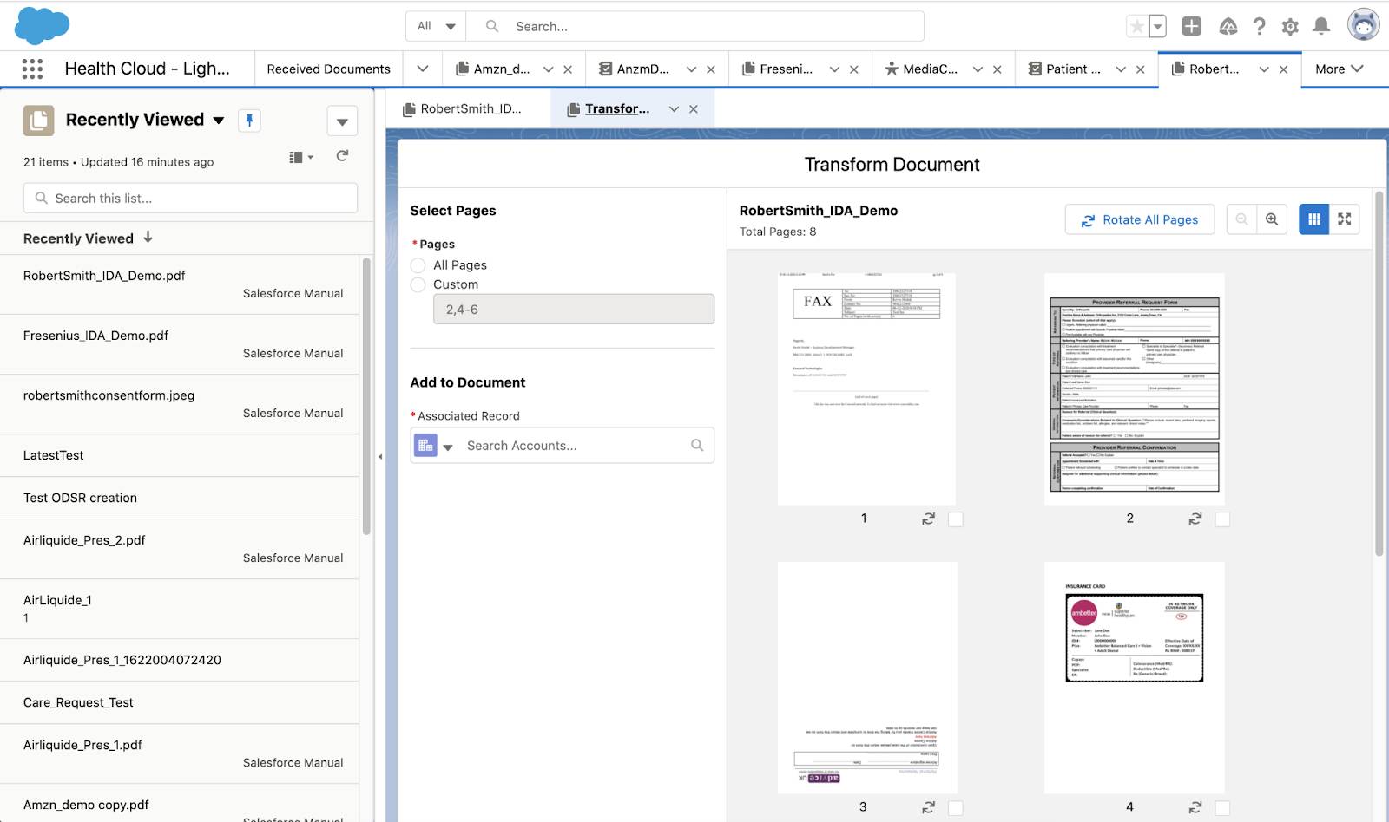Close the Transfor... subtab
This screenshot has width=1389, height=822.
pos(694,109)
